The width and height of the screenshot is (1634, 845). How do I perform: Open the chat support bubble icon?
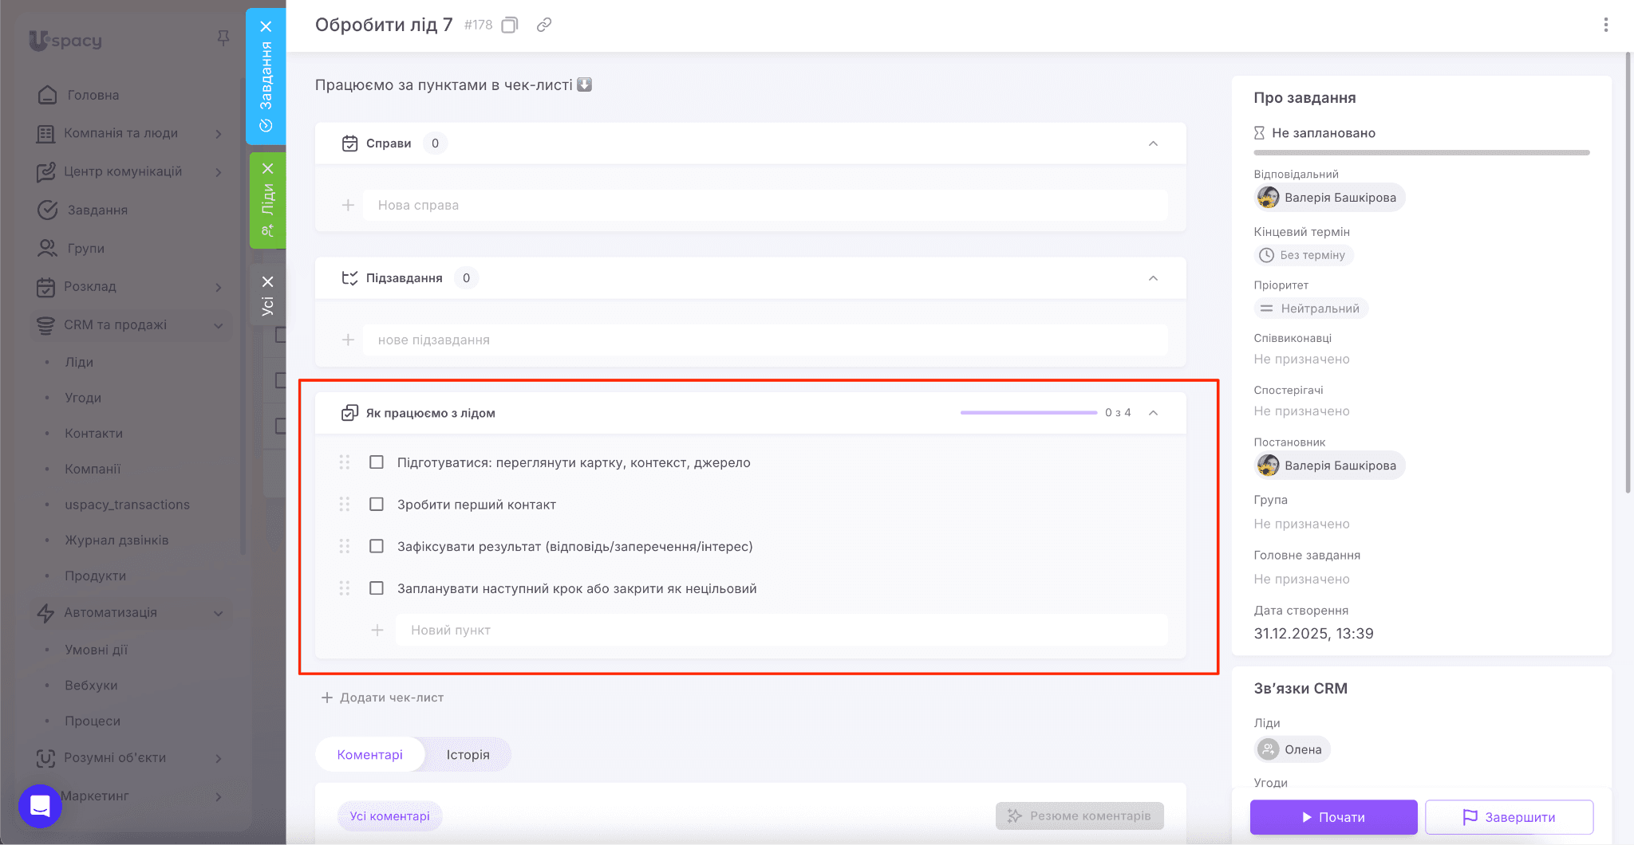point(40,806)
